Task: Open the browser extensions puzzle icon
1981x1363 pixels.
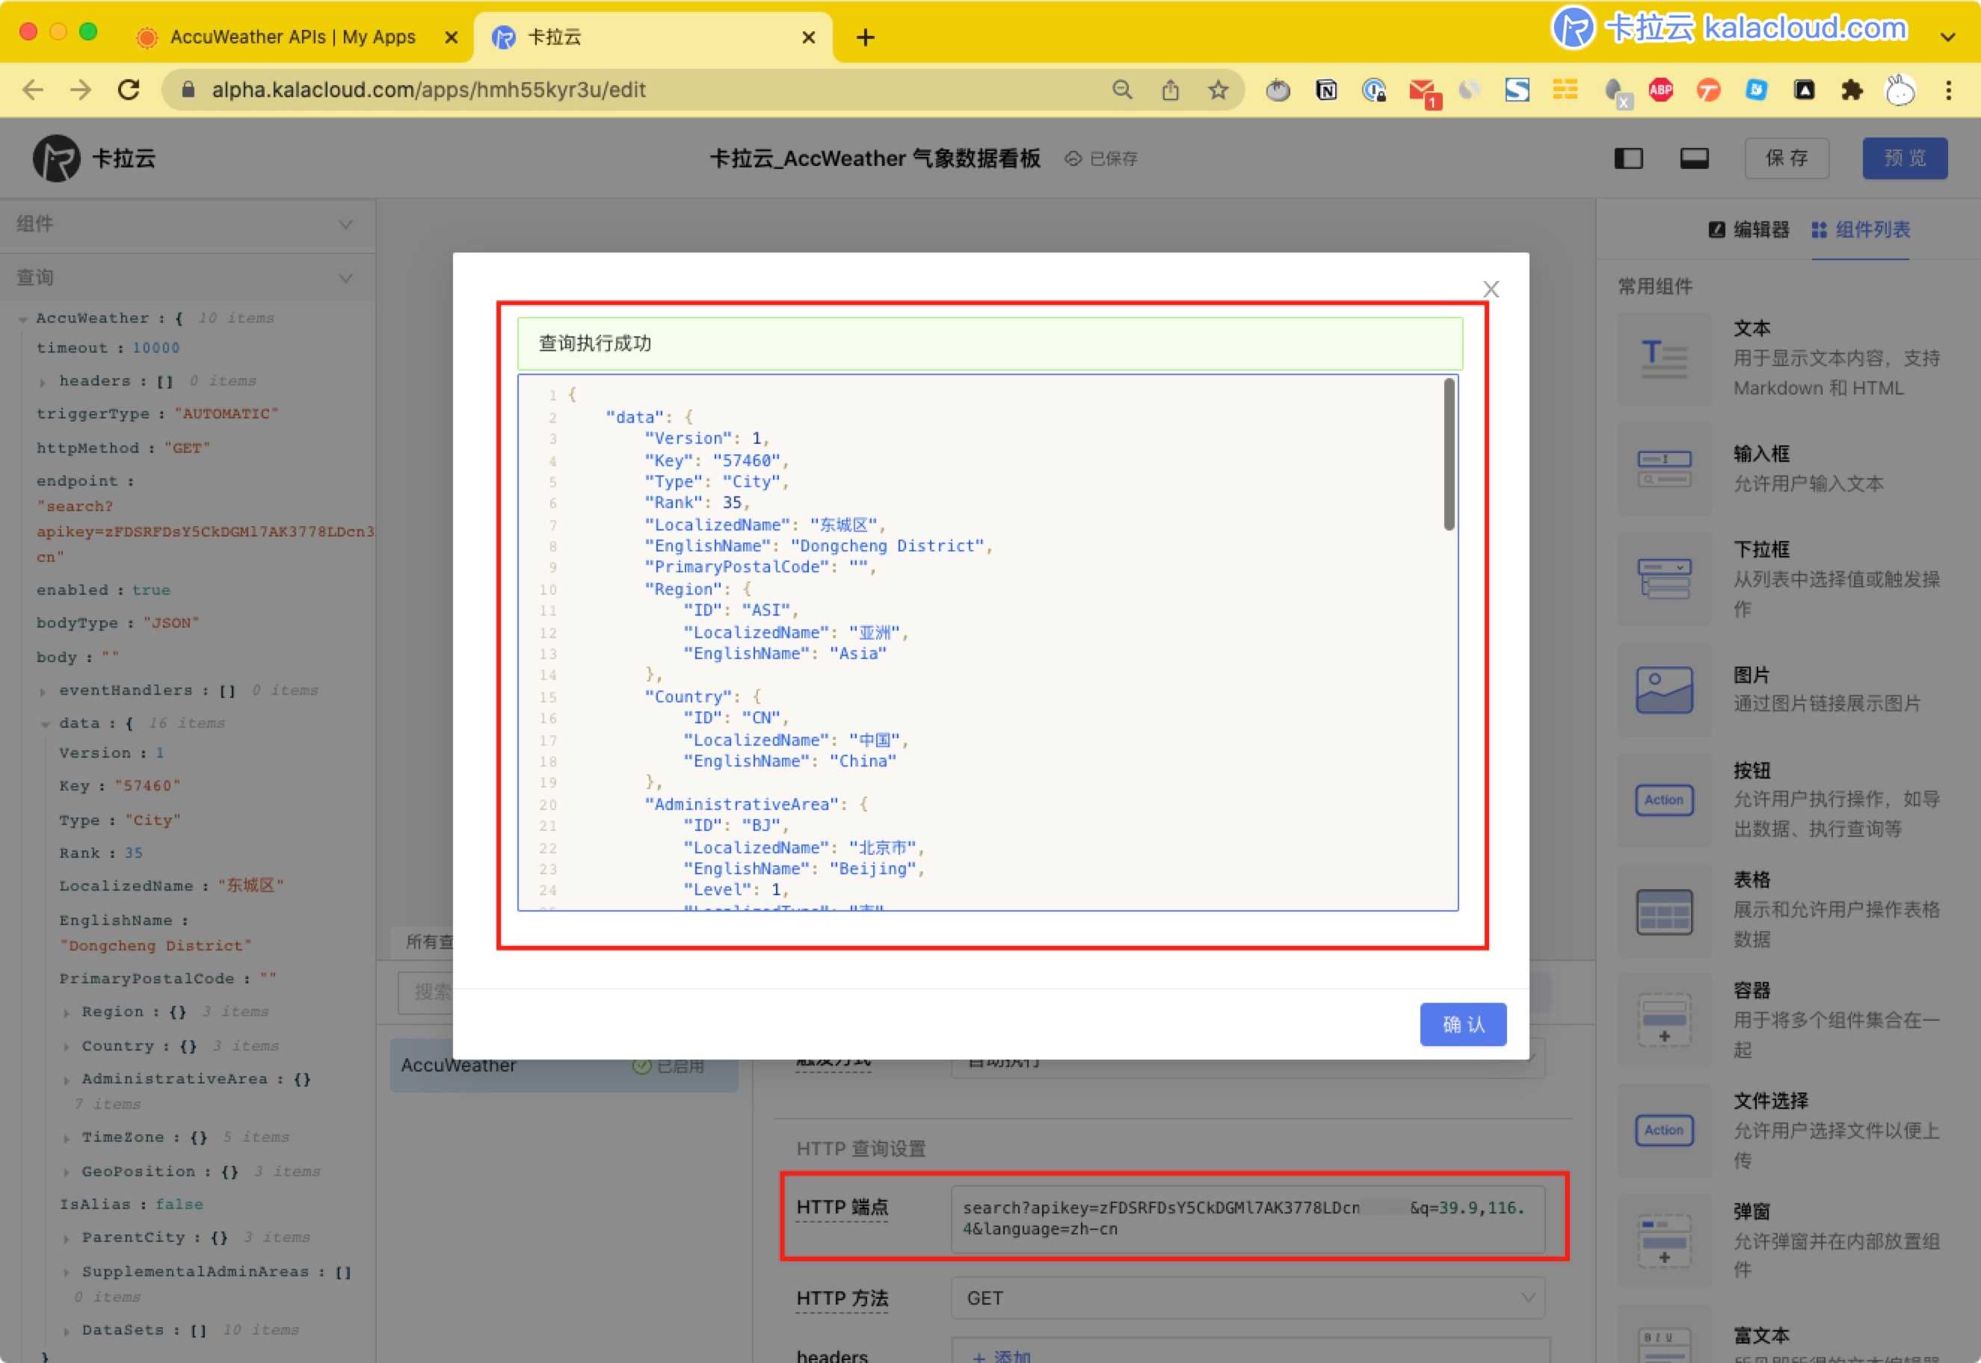Action: click(1851, 90)
